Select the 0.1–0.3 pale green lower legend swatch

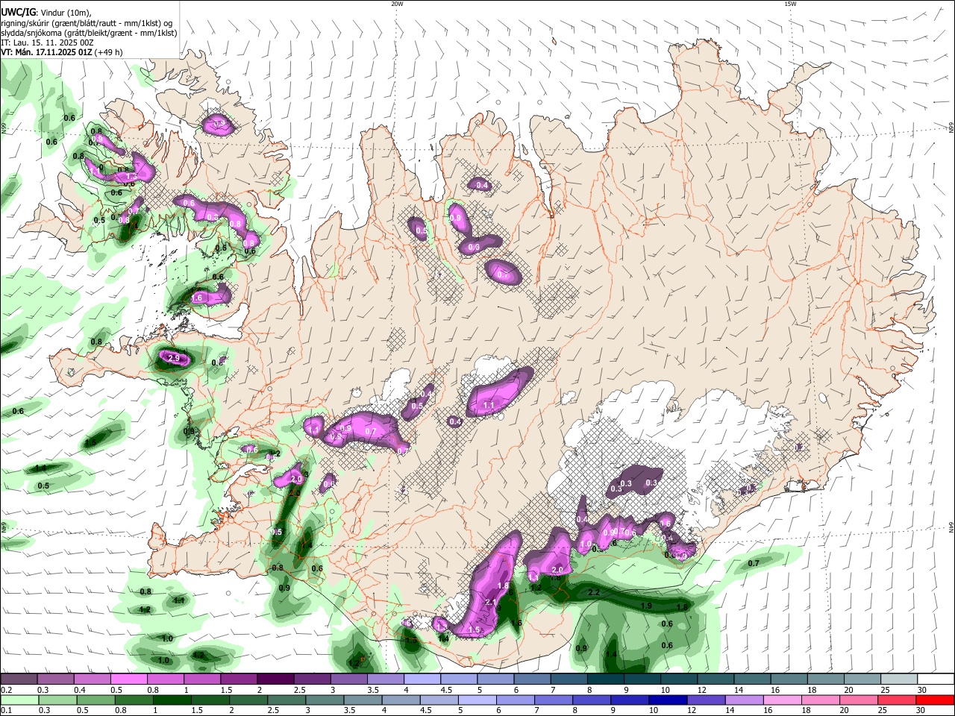point(19,700)
